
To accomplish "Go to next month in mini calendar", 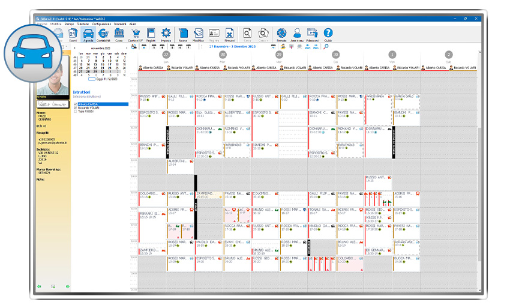I will (x=127, y=47).
